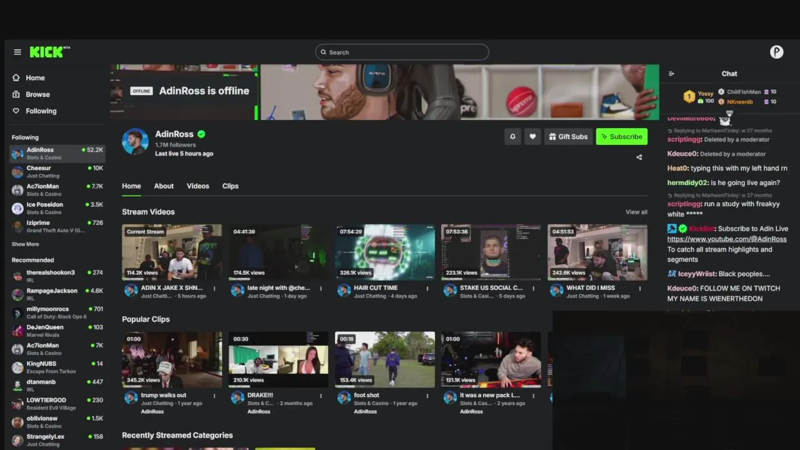Click the share icon under Subscribe
Screen dimensions: 800x450
[639, 157]
